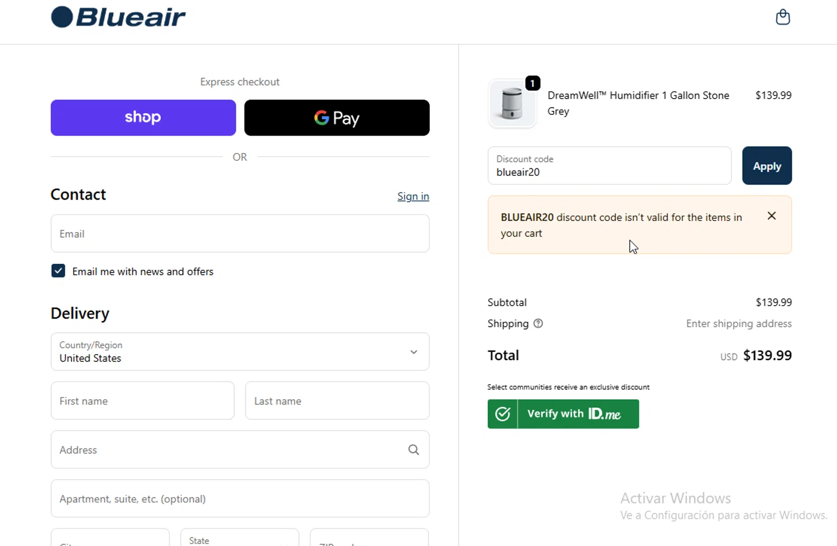
Task: Click into the Address field
Action: (229, 450)
